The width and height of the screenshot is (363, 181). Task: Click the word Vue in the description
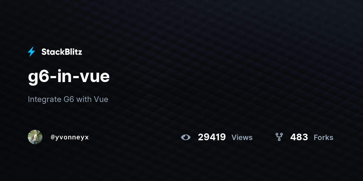click(x=101, y=99)
